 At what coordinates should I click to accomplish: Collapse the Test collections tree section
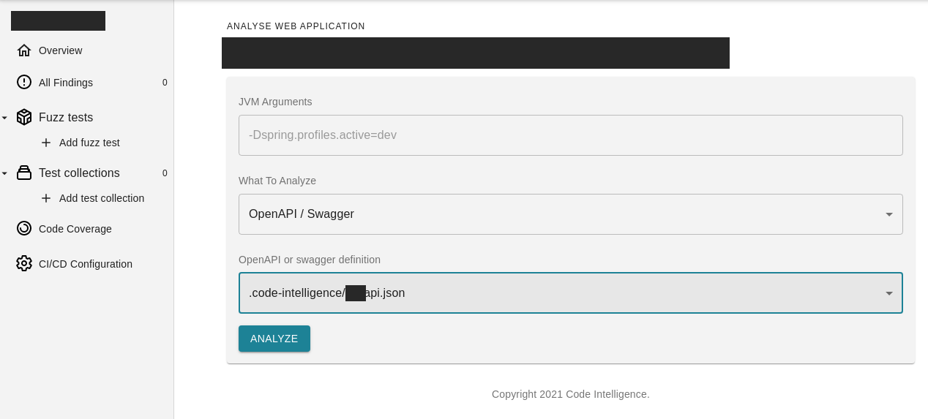coord(4,173)
